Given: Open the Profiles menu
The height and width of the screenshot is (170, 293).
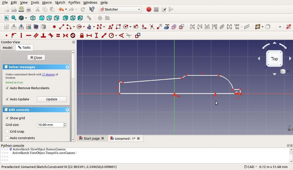Looking at the screenshot, I should point(74,2).
